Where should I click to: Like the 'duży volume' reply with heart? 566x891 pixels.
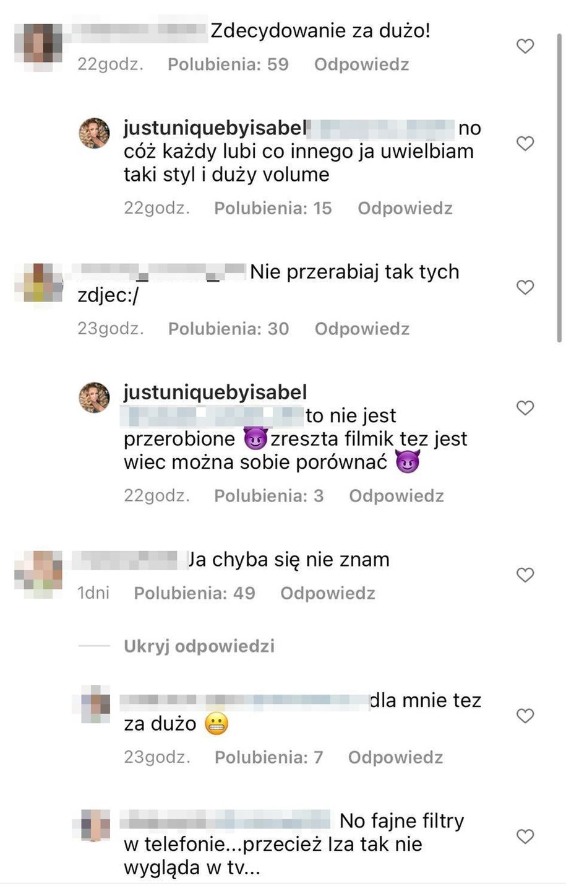pyautogui.click(x=525, y=144)
